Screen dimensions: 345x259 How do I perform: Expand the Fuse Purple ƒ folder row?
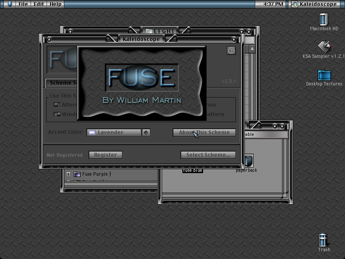click(x=69, y=174)
